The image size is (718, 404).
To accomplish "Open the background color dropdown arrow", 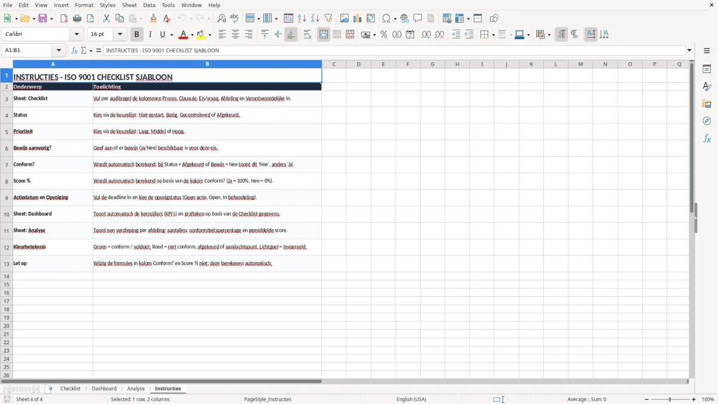I will [x=209, y=35].
